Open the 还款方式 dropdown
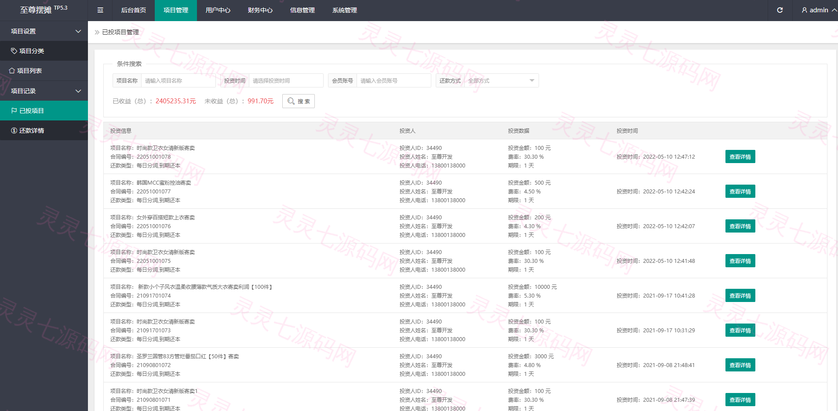This screenshot has height=411, width=838. click(x=501, y=80)
